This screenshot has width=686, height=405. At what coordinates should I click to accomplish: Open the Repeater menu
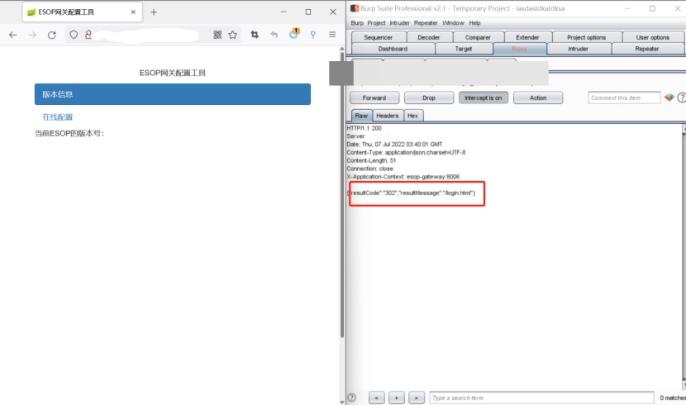[426, 23]
